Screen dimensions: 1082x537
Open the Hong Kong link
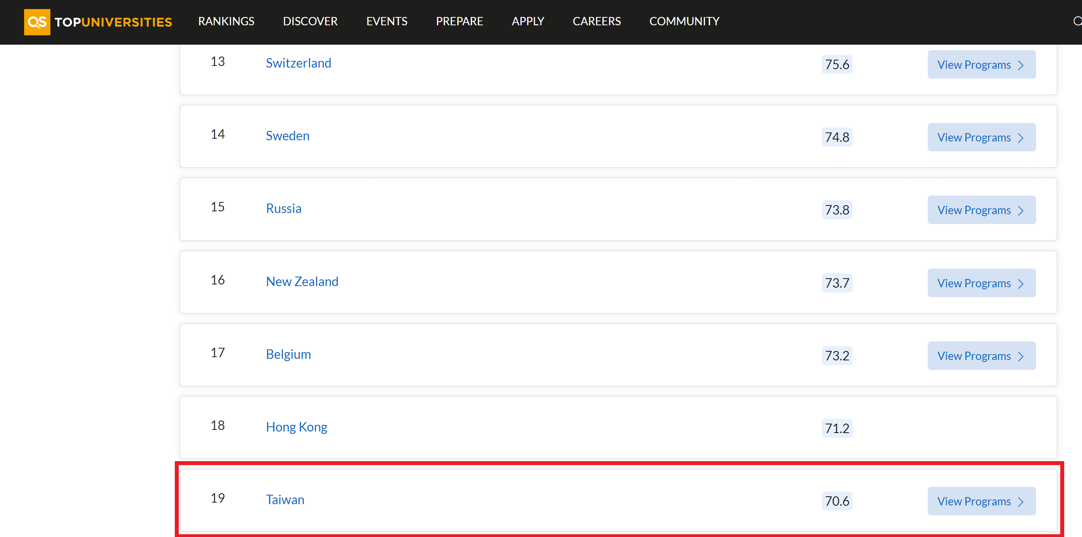click(x=296, y=427)
